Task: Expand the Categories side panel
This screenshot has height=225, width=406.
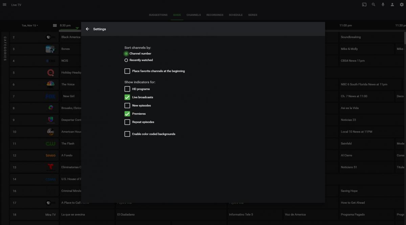Action: point(5,49)
